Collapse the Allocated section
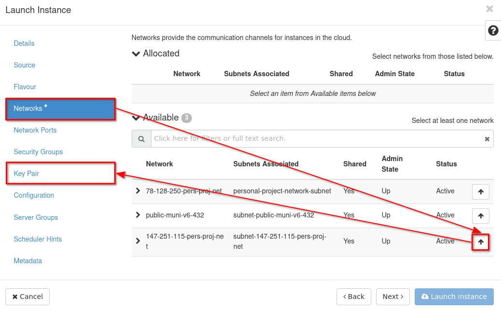Viewport: 501px width, 311px height. (x=136, y=54)
